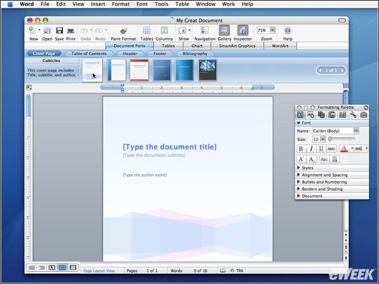Screen dimensions: 379x284
Task: Switch to Outline view icon
Action: tap(41, 267)
